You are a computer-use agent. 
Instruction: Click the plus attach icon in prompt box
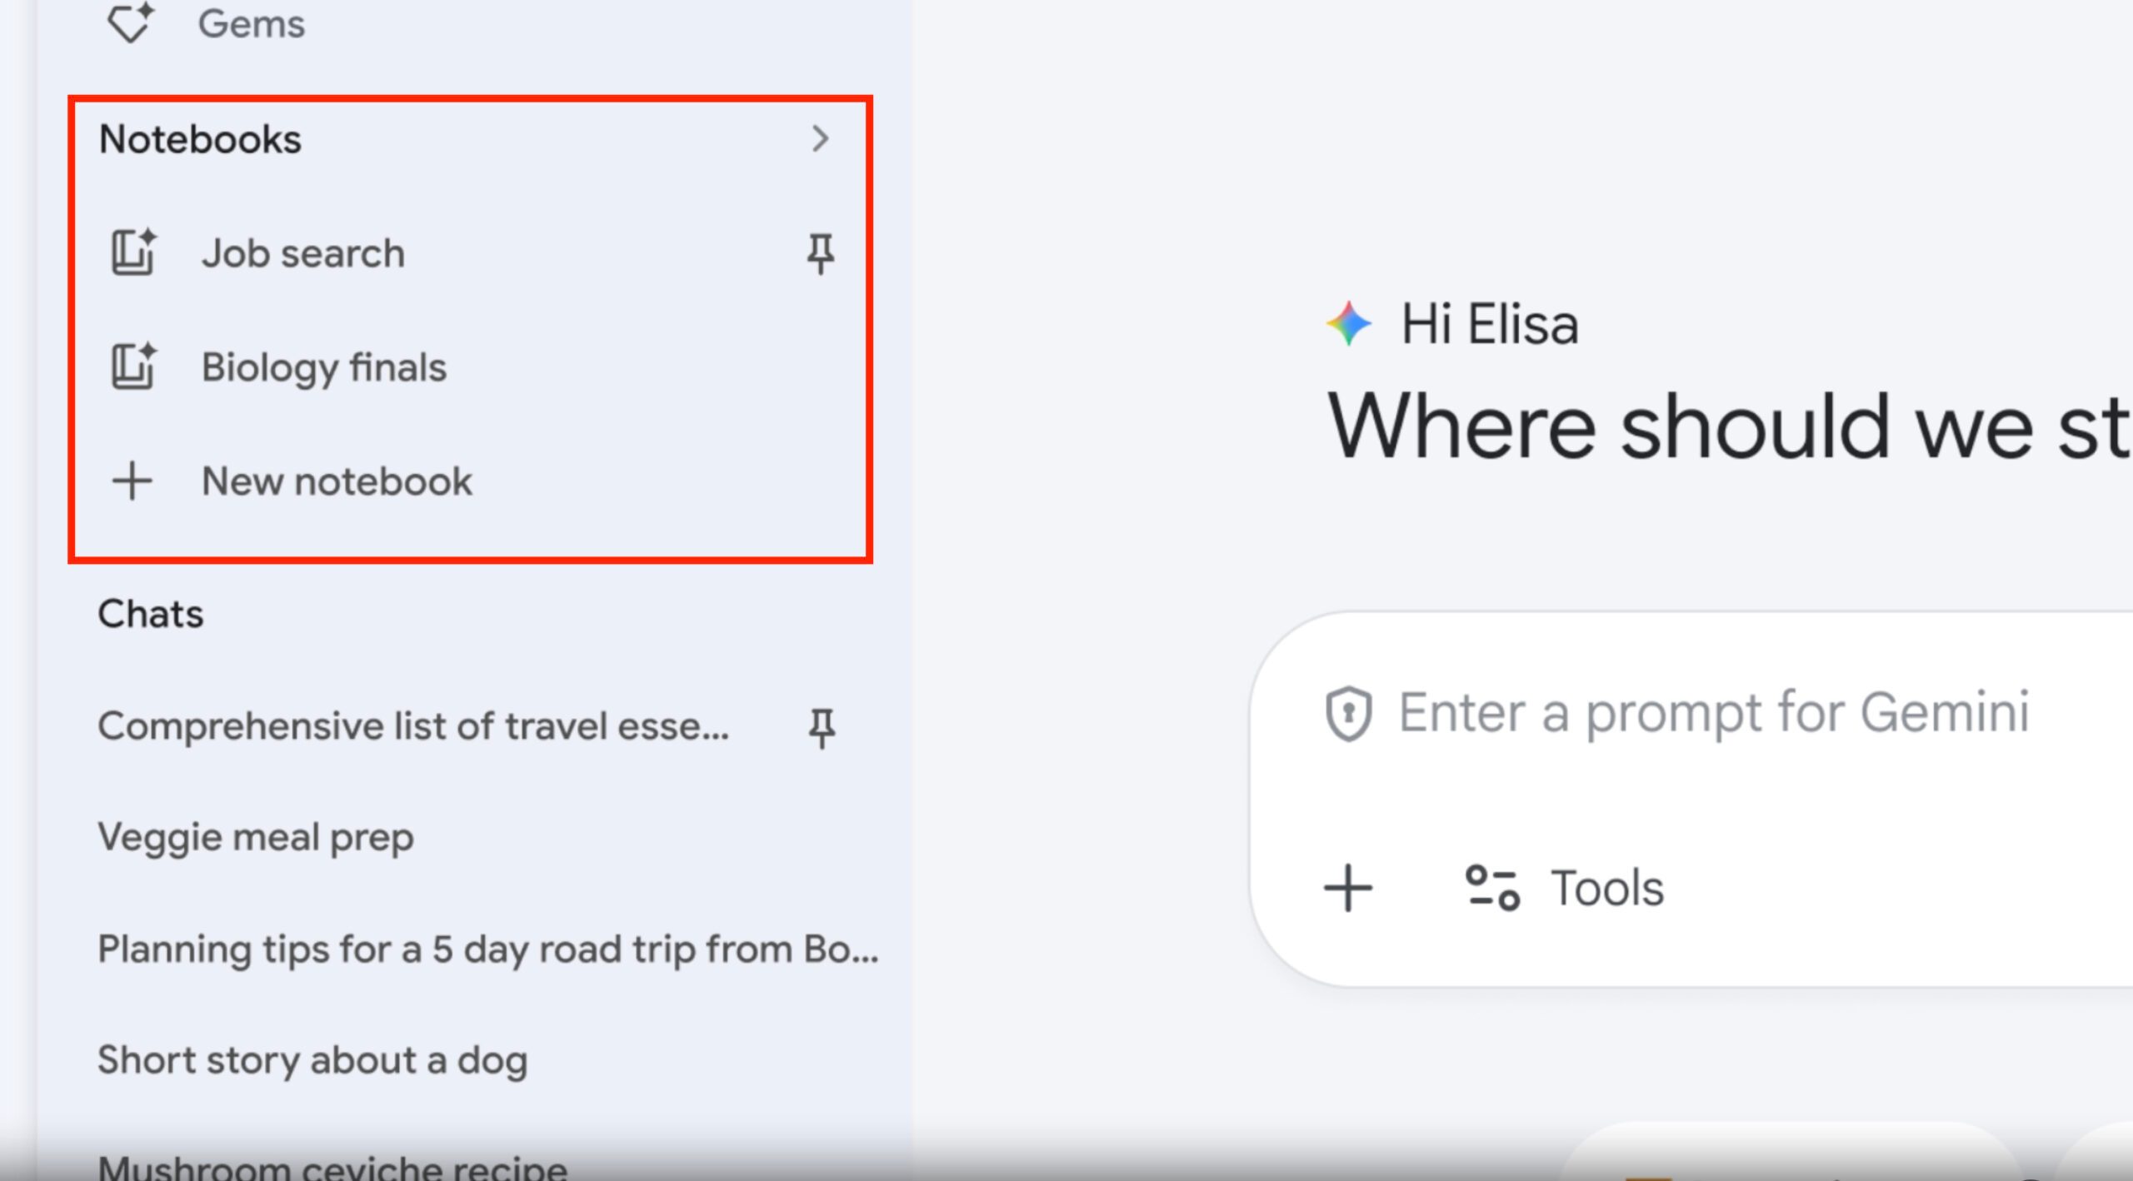1348,888
